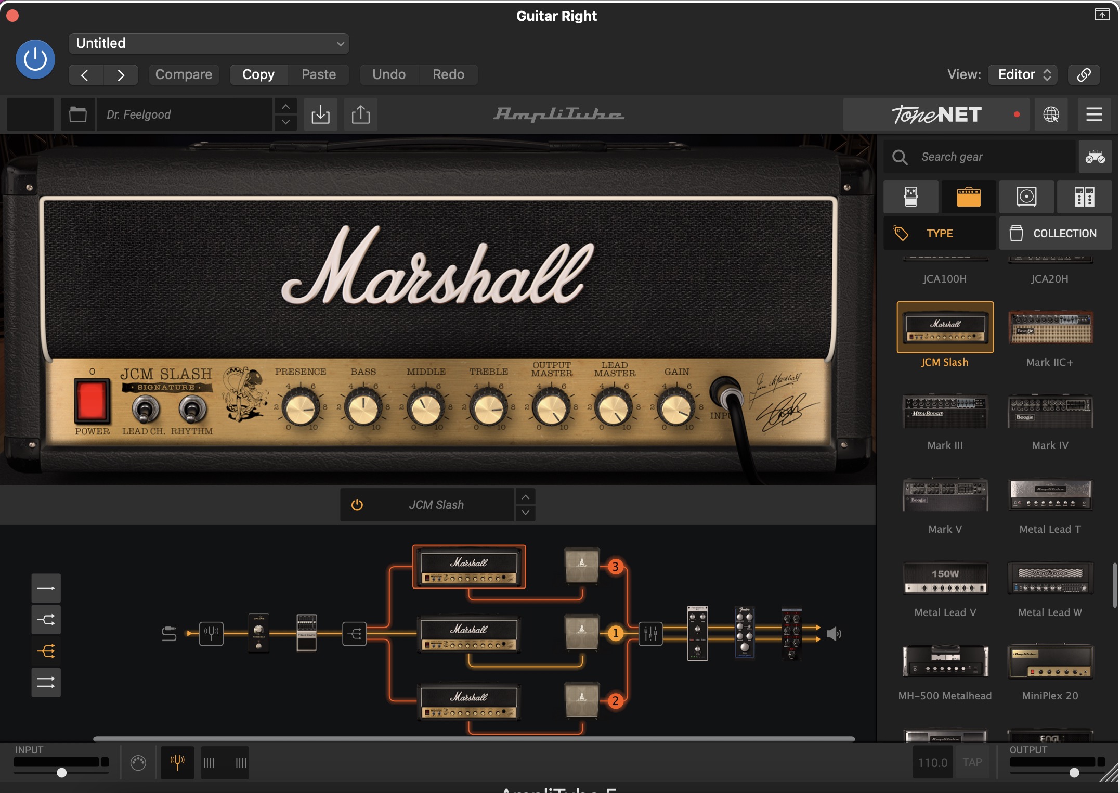Click the save preset download icon
The width and height of the screenshot is (1120, 793).
[x=320, y=114]
